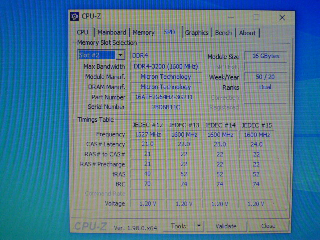This screenshot has width=320, height=240.
Task: Click the Part Number label
Action: point(108,97)
